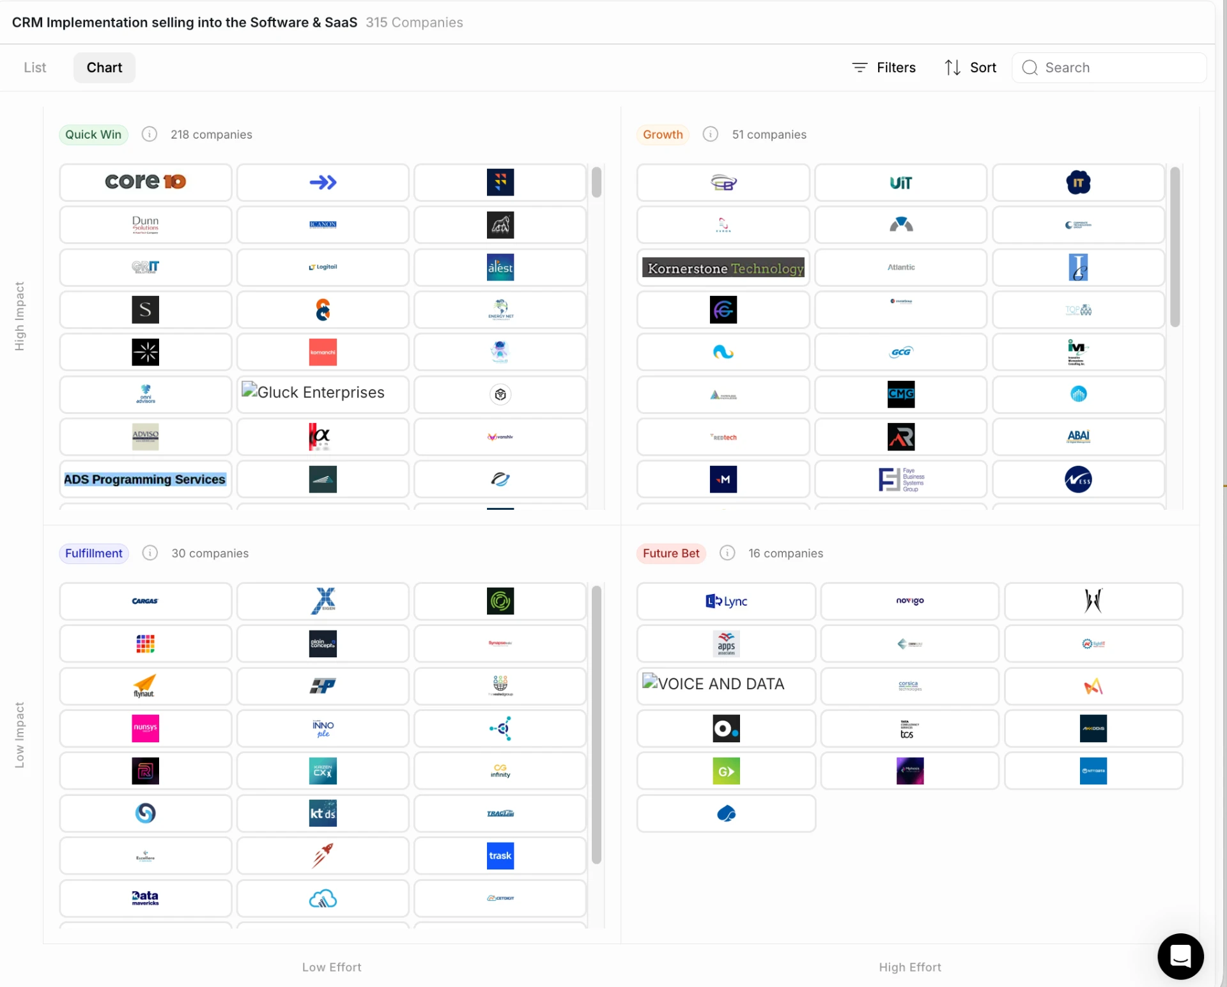Switch to the List tab

pyautogui.click(x=35, y=68)
